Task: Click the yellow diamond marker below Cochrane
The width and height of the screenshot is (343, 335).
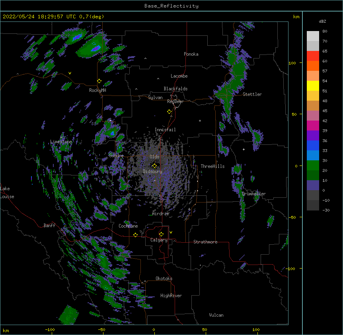Action: (135, 235)
